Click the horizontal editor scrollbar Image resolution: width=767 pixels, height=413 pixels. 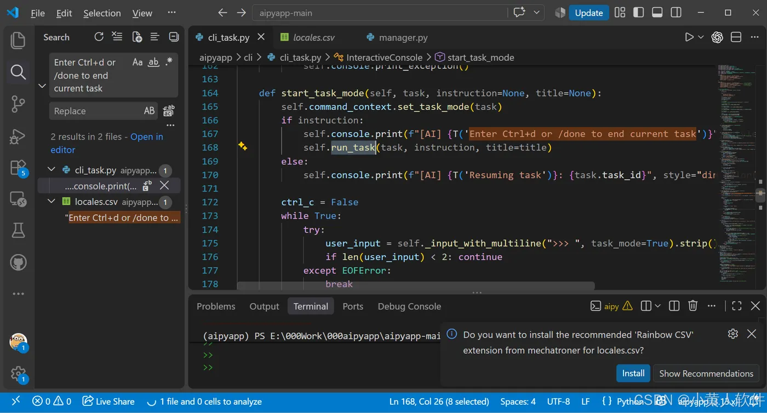415,285
